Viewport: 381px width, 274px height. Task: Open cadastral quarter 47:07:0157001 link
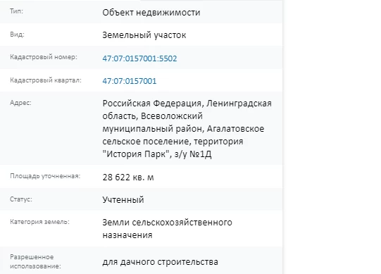130,81
